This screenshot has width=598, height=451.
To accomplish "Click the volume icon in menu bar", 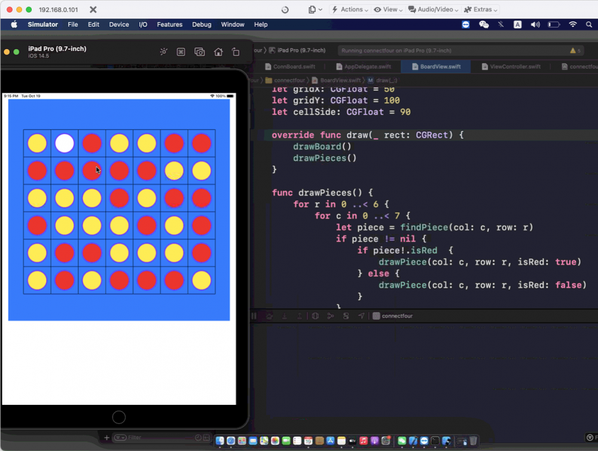I will tap(535, 25).
